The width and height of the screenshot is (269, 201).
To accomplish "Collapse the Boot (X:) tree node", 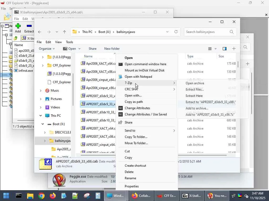I will [43, 124].
